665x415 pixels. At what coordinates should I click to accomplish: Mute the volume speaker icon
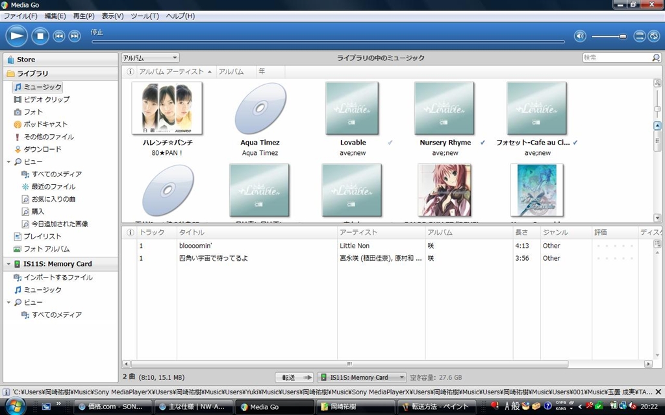point(580,36)
